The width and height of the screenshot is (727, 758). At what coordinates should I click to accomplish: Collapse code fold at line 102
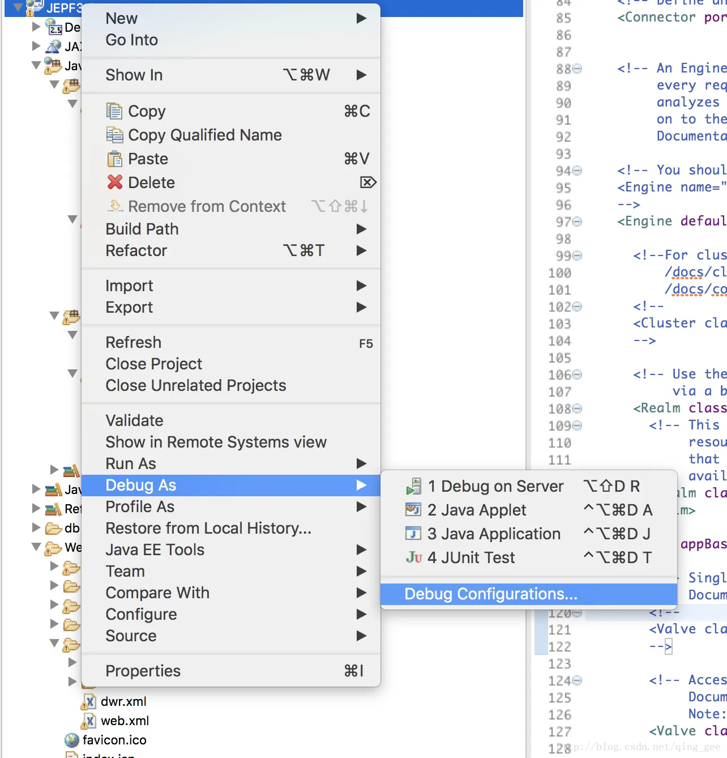577,306
